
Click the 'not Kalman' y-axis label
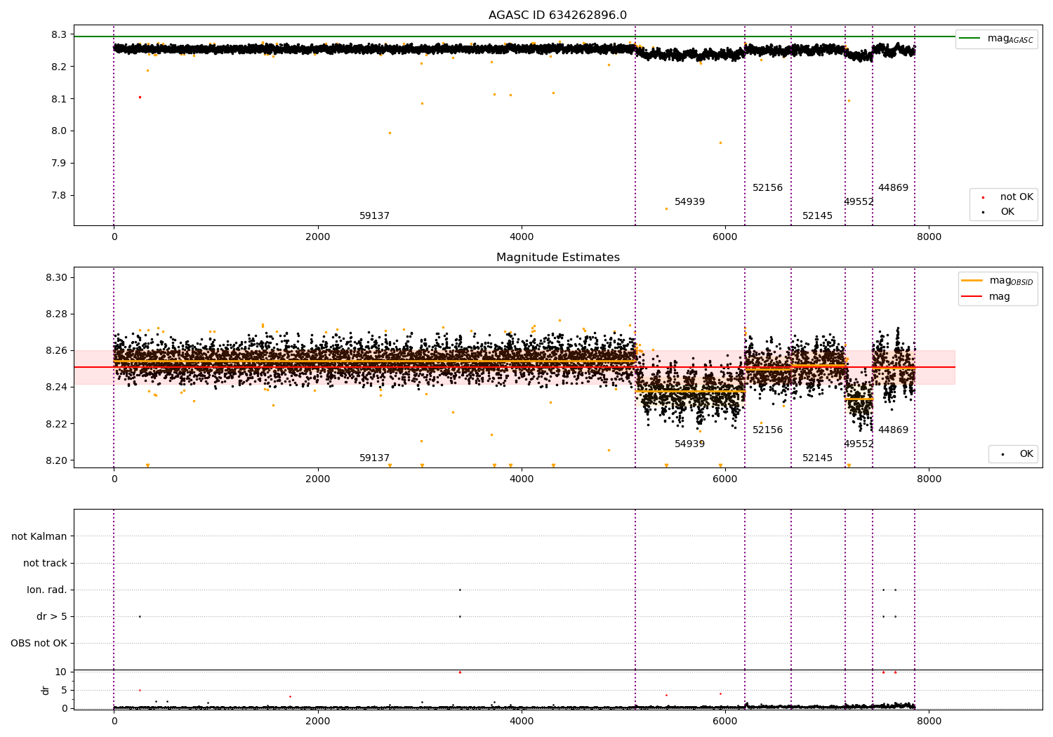tap(39, 537)
